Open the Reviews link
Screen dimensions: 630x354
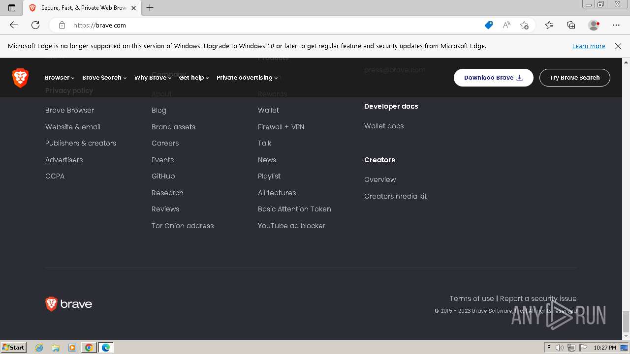click(165, 209)
